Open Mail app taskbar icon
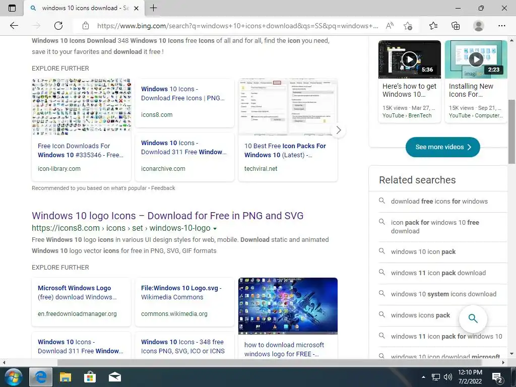The image size is (516, 387). pyautogui.click(x=114, y=377)
